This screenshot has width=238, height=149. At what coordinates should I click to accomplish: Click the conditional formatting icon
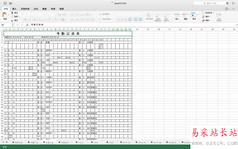[149, 15]
